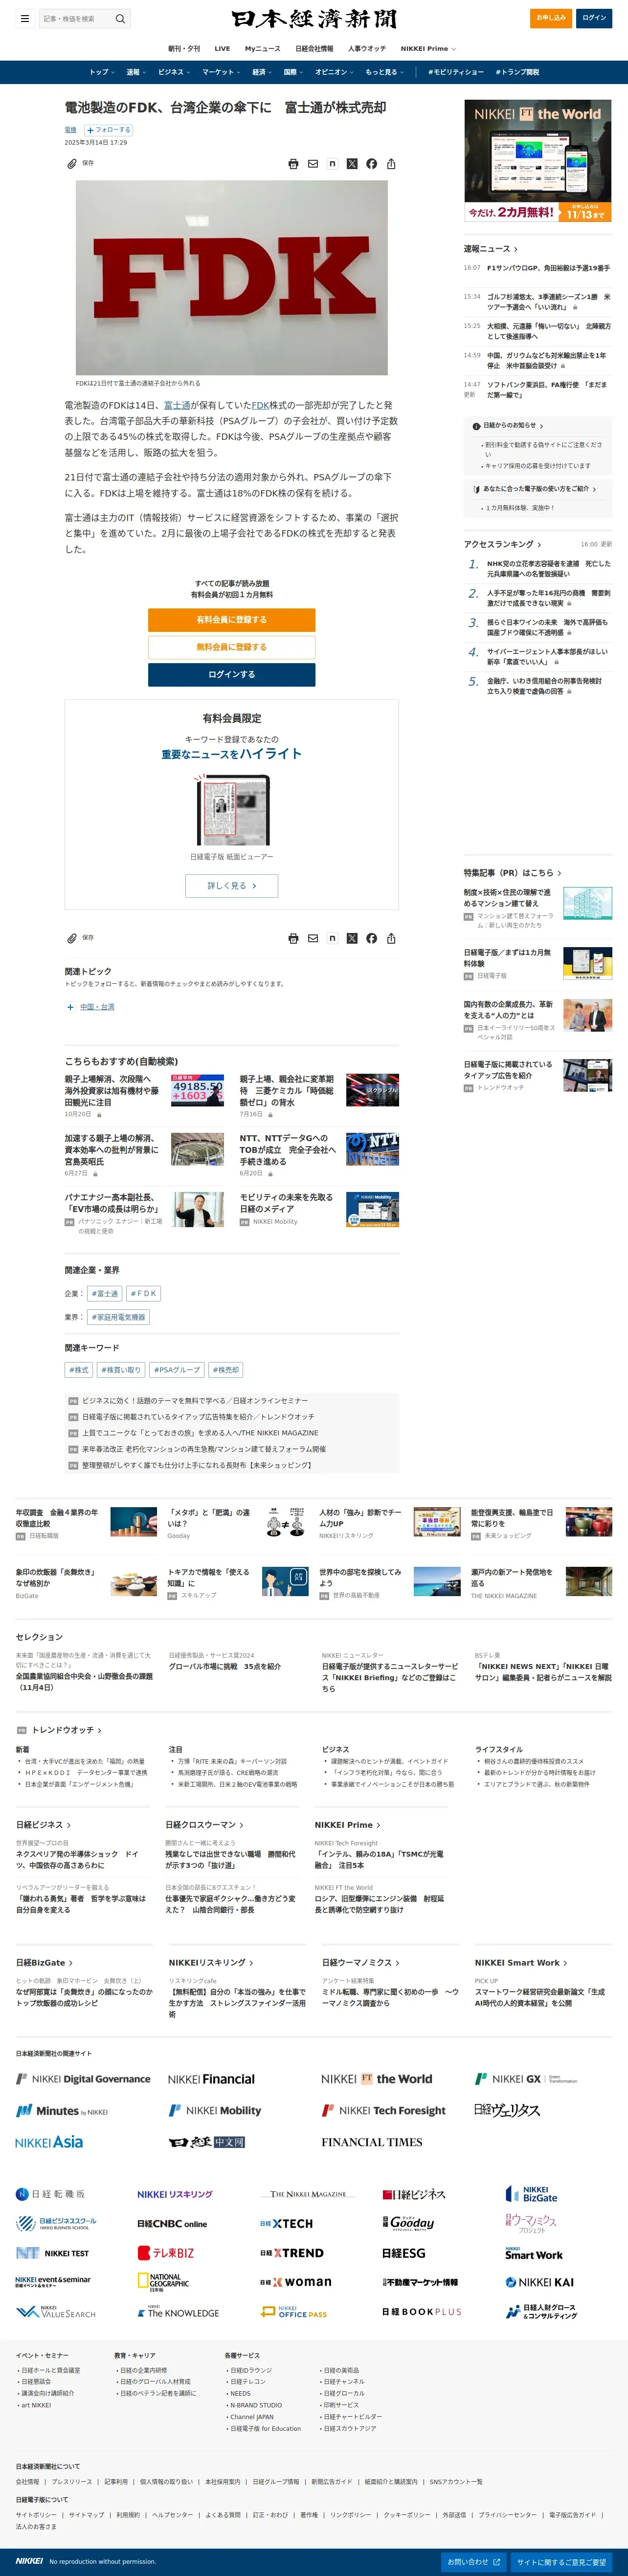The height and width of the screenshot is (2576, 628).
Task: Open the share icon above the FDK photo
Action: pyautogui.click(x=391, y=164)
